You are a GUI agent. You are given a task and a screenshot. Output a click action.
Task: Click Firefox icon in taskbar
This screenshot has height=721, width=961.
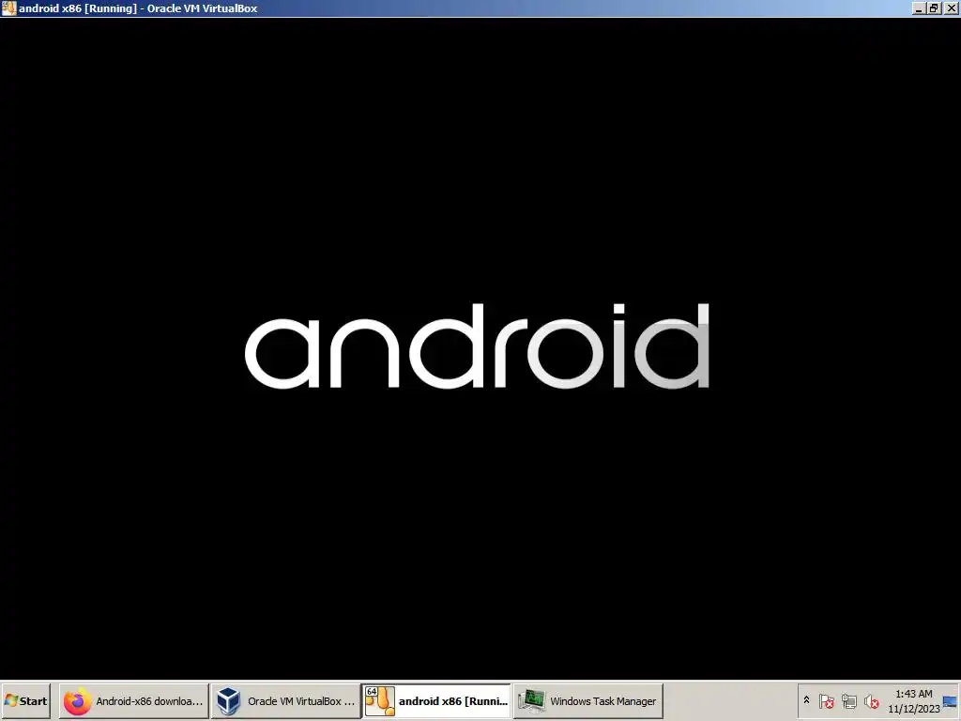click(77, 701)
